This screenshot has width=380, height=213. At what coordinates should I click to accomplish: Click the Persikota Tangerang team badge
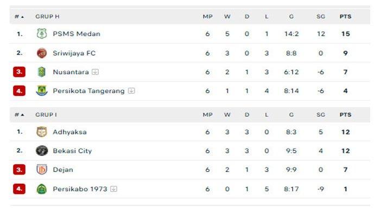pyautogui.click(x=42, y=91)
